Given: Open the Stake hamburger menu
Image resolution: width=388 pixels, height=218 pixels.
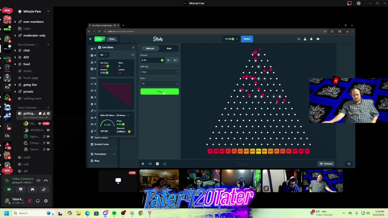Looking at the screenshot, I should (x=90, y=39).
